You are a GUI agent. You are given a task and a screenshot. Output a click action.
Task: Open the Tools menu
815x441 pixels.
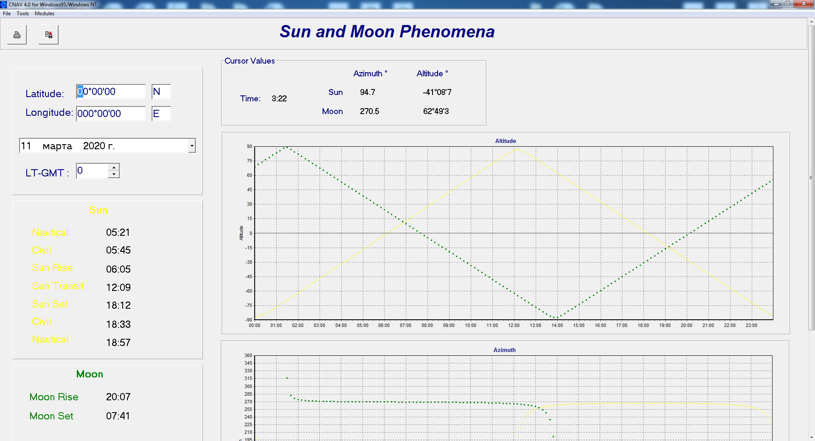pyautogui.click(x=22, y=14)
